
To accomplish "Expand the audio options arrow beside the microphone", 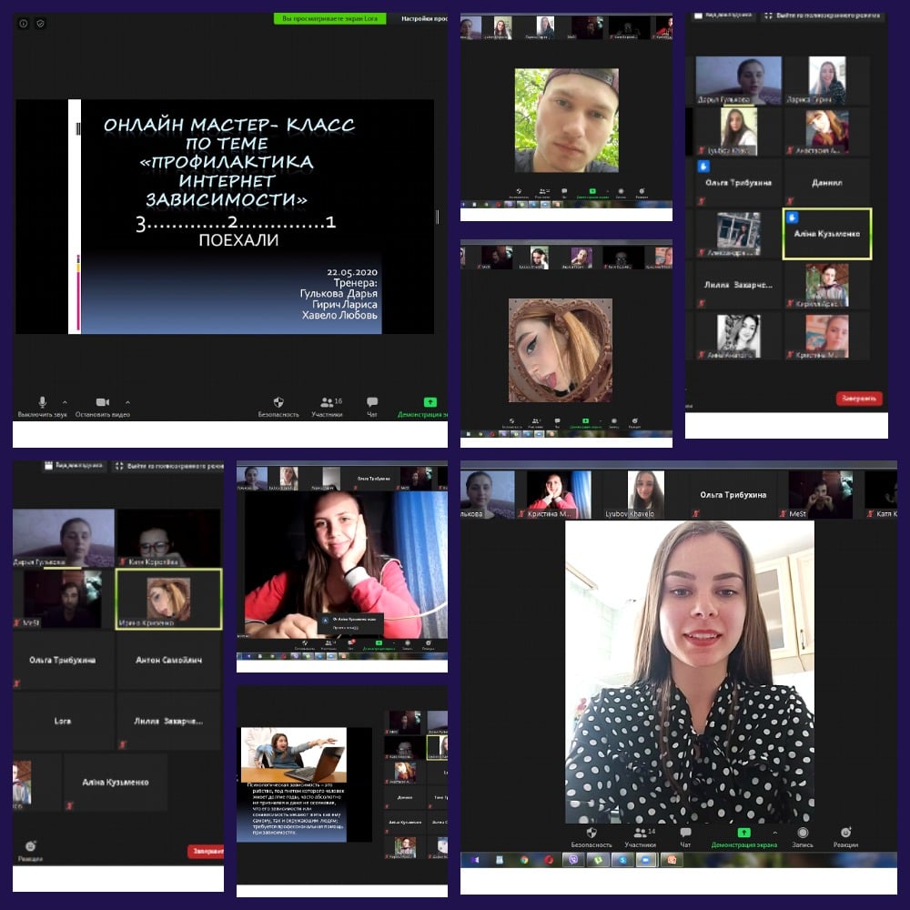I will coord(65,401).
